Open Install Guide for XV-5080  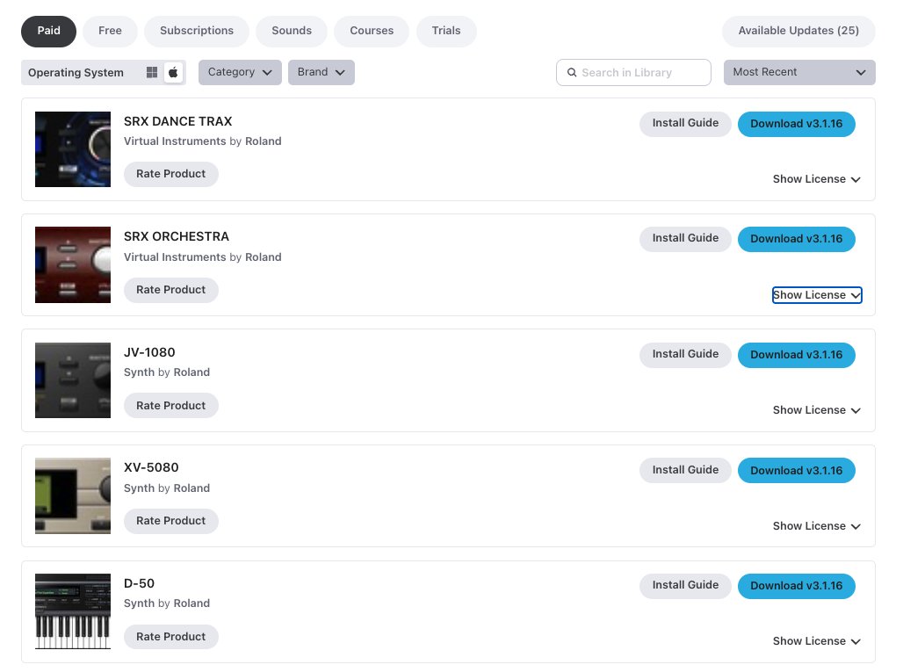(685, 471)
